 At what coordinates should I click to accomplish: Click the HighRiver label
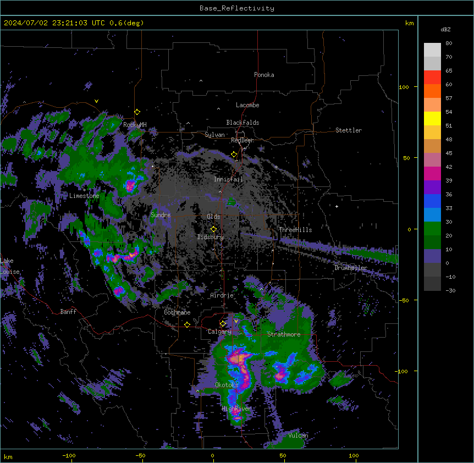coord(236,409)
